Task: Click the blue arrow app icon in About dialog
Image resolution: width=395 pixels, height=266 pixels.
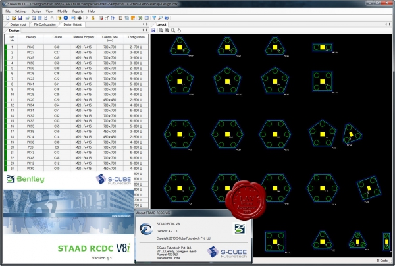Action: click(146, 228)
